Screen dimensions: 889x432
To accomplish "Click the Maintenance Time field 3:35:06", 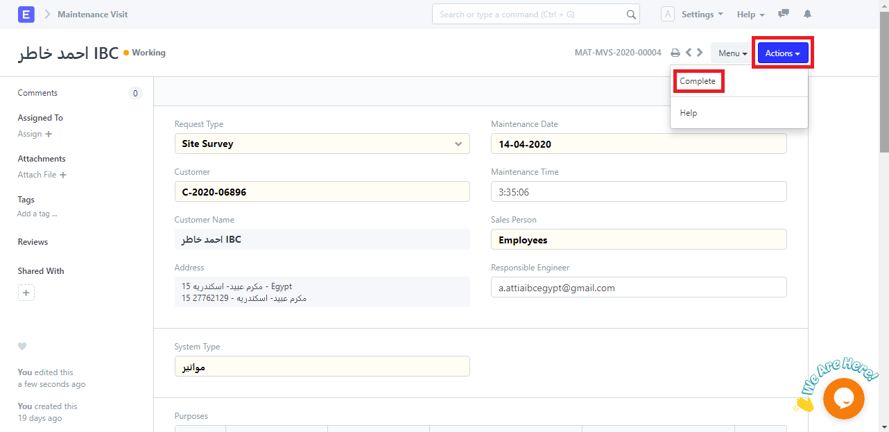I will 639,191.
